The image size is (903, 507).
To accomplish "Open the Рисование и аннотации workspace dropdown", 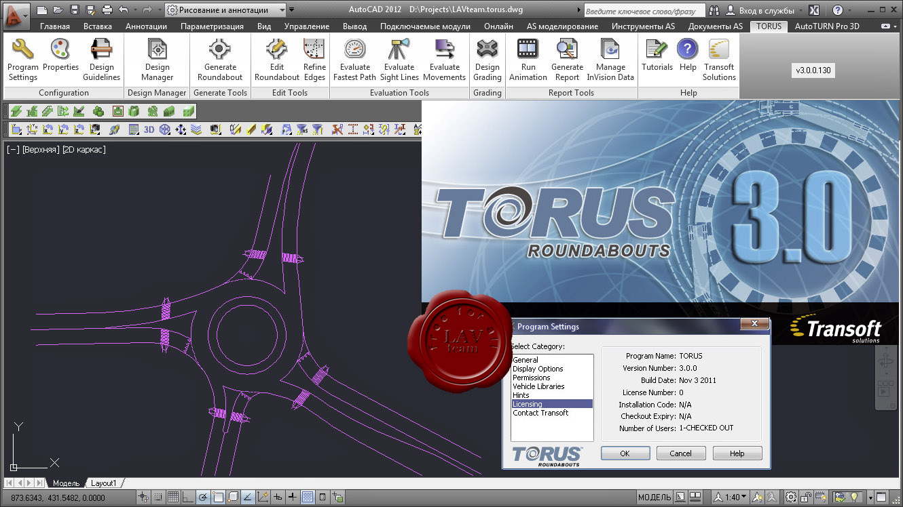I will 225,10.
